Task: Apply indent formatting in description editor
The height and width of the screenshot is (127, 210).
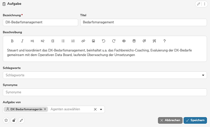Action: pyautogui.click(x=53, y=41)
